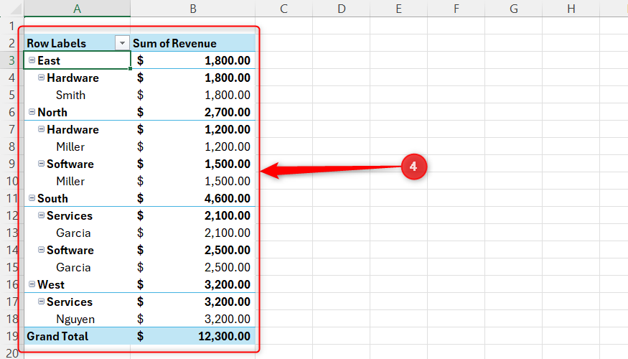Image resolution: width=628 pixels, height=359 pixels.
Task: Select row 19 header
Action: tap(11, 336)
